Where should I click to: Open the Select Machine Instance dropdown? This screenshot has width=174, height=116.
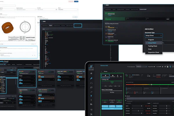tap(26, 10)
